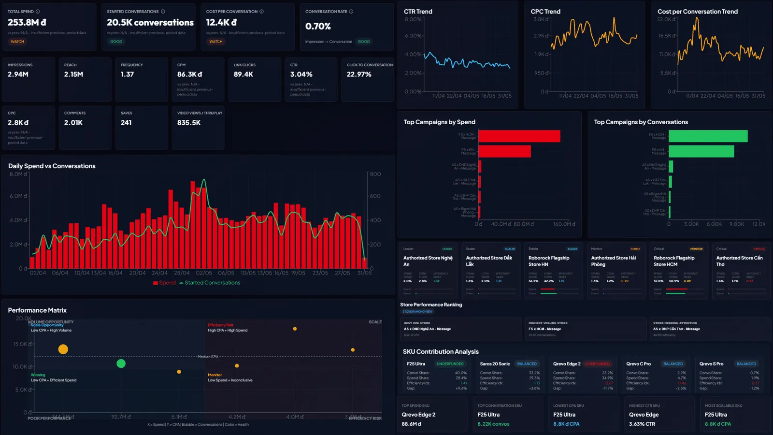Viewport: 773px width, 435px height.
Task: Click the BALANCED badge on Qrevo C Pro
Action: coord(673,364)
